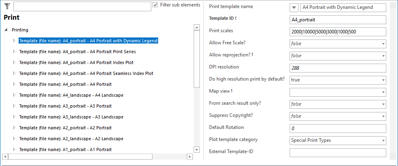Viewport: 398px width, 166px height.
Task: Select the A3 Portrait template item
Action: pyautogui.click(x=65, y=106)
